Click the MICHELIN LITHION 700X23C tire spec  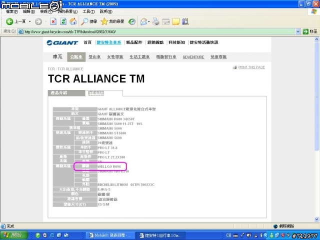pos(126,184)
